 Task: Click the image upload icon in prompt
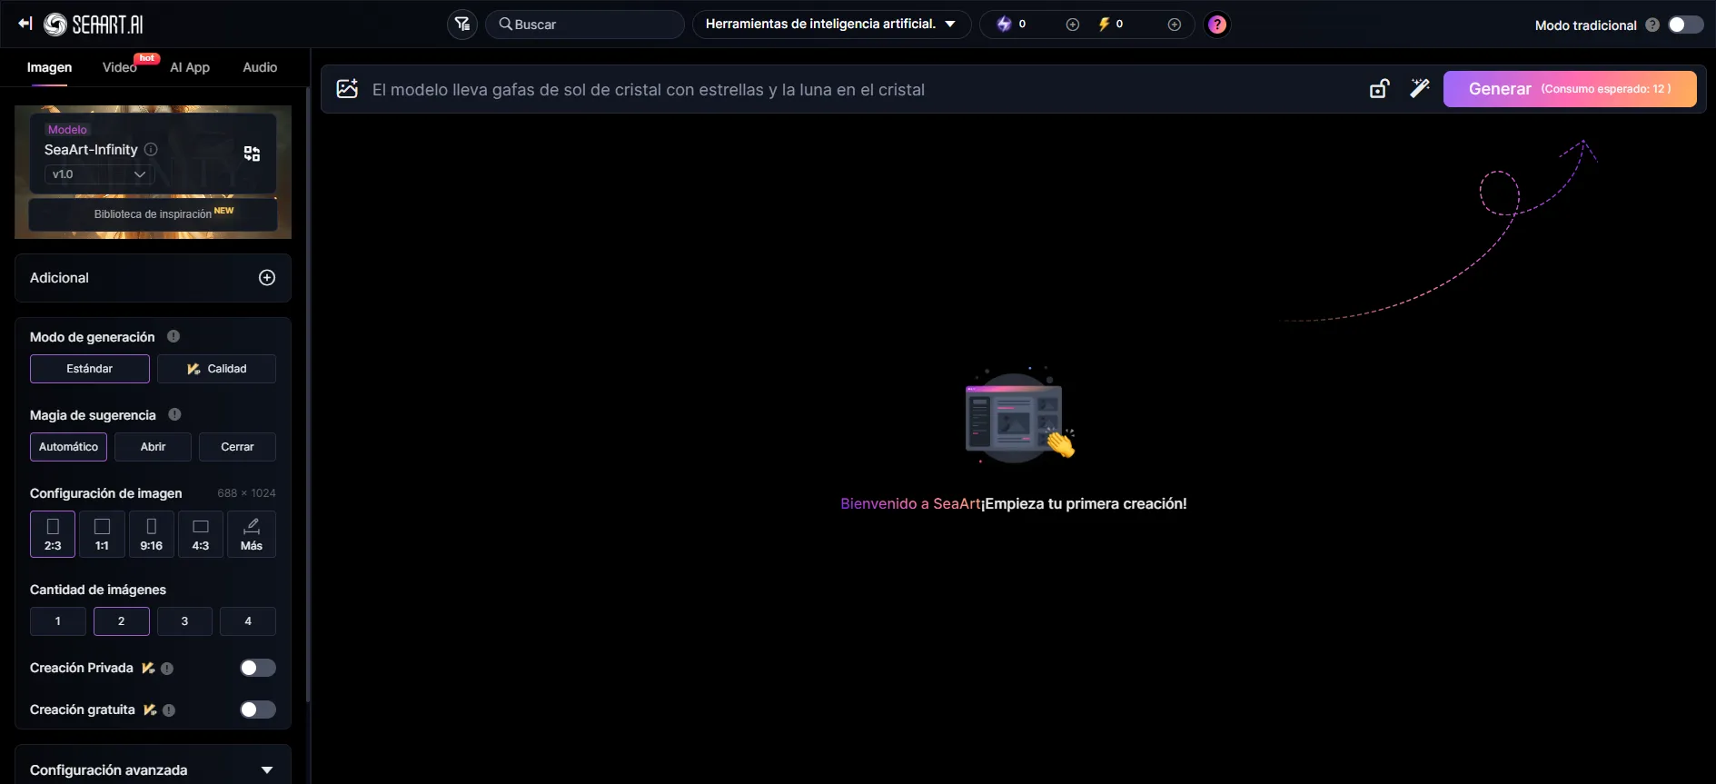347,89
